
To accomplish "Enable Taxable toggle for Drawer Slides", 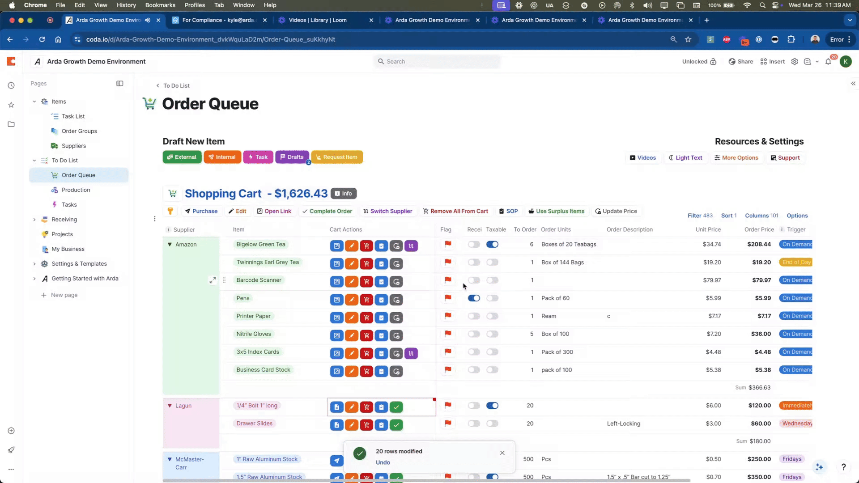I will pyautogui.click(x=492, y=424).
